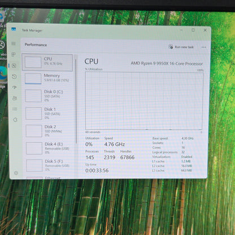Select the Memory performance item
Screen dimensions: 235x235
[x=48, y=79]
